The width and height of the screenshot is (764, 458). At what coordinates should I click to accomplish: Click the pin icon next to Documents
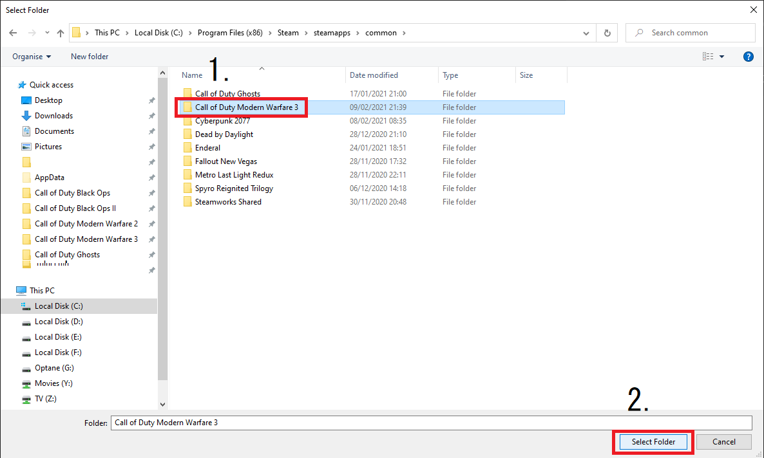pyautogui.click(x=151, y=131)
